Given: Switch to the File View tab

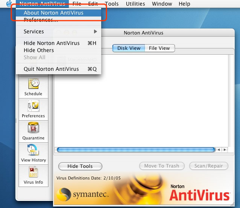Looking at the screenshot, I should click(x=159, y=48).
